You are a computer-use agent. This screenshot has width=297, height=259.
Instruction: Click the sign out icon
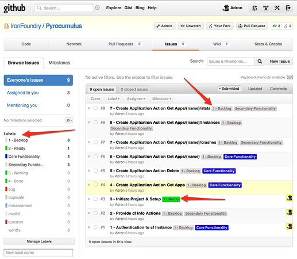click(x=288, y=8)
